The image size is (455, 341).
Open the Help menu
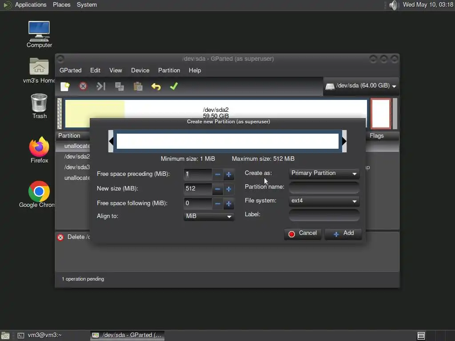195,71
